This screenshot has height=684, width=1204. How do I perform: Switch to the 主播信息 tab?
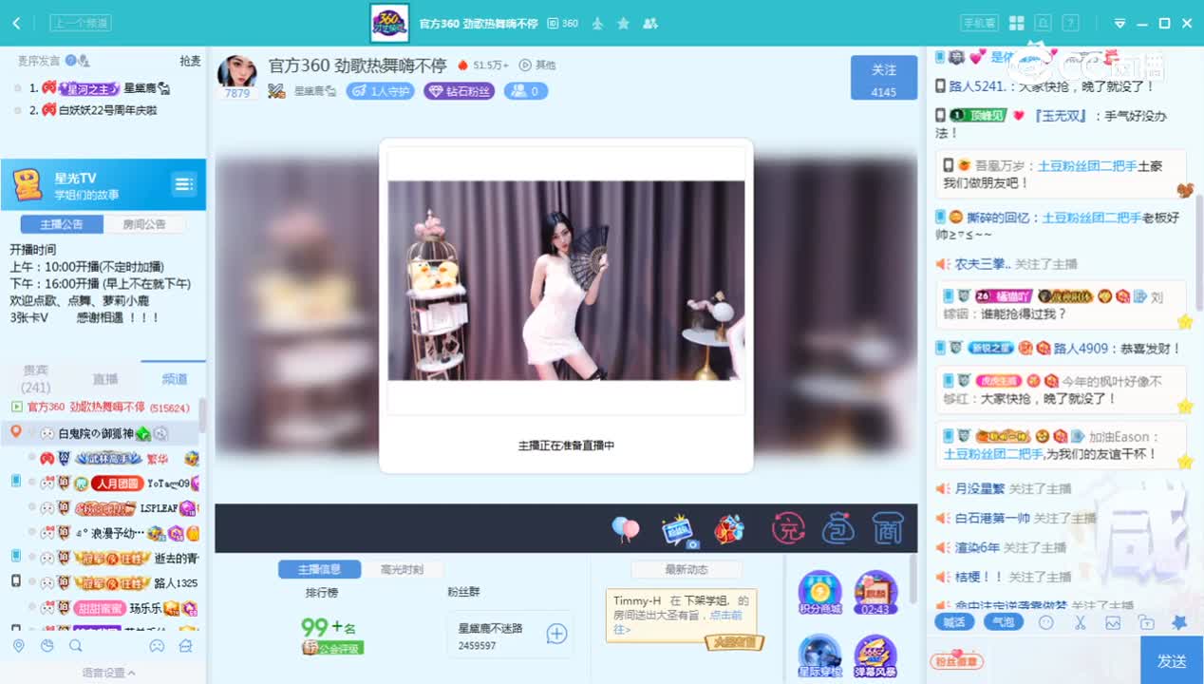(x=319, y=569)
